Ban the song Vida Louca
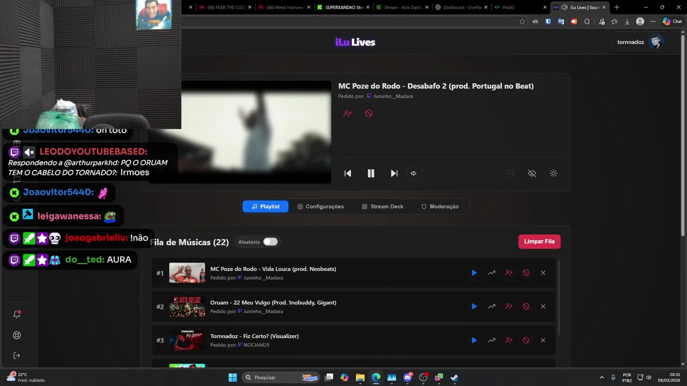This screenshot has height=386, width=687. tap(526, 273)
